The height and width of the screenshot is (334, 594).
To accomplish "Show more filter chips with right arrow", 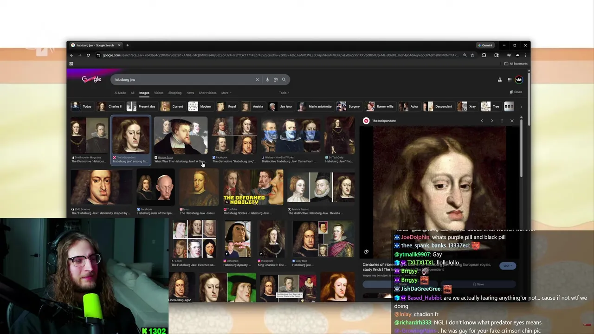I will [x=521, y=107].
